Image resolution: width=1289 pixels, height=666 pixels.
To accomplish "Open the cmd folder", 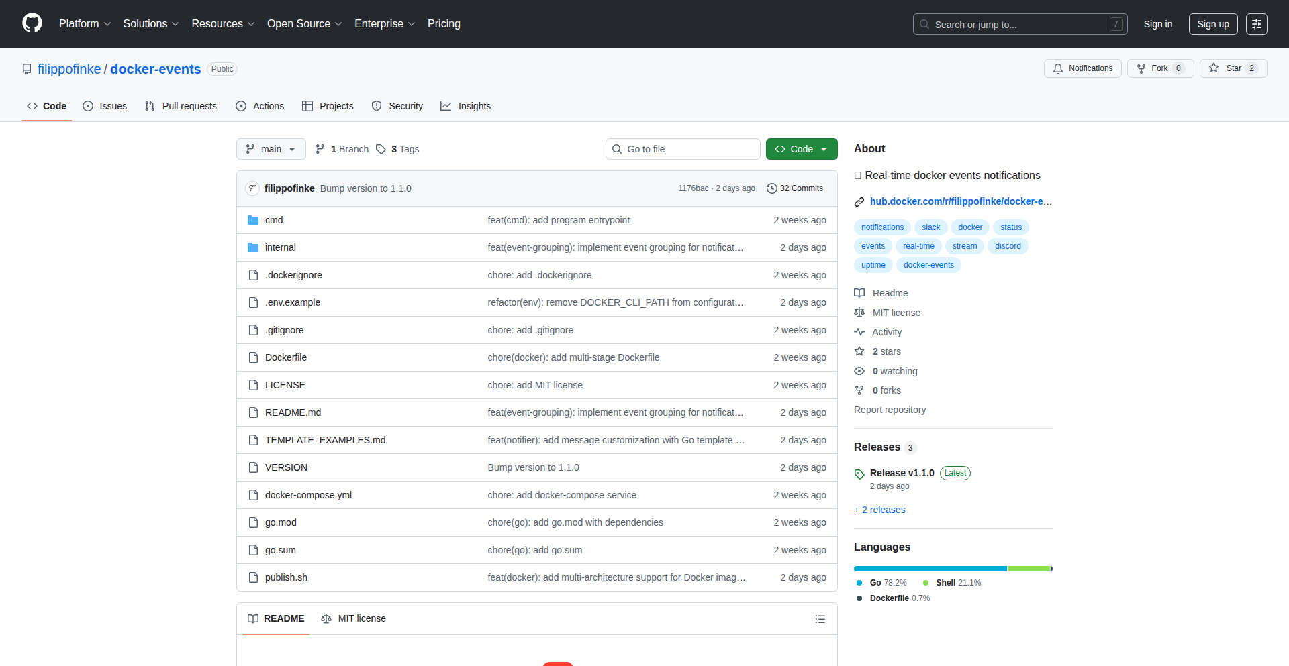I will click(274, 220).
